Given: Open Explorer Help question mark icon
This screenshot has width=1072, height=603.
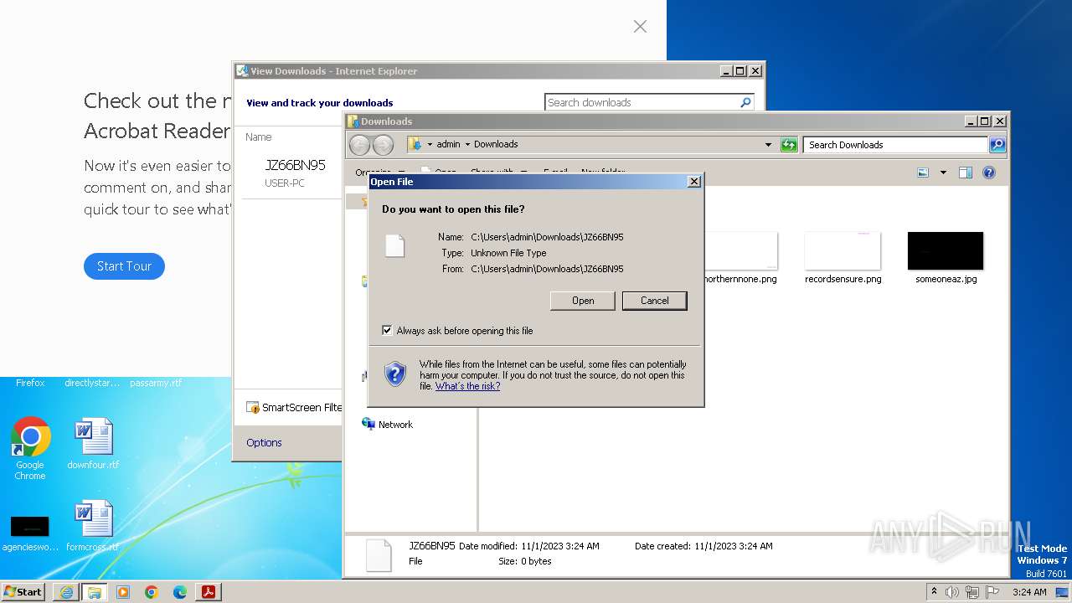Looking at the screenshot, I should (988, 173).
